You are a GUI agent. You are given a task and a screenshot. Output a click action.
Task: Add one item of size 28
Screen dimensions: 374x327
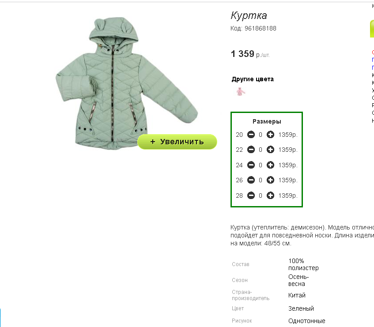[270, 195]
